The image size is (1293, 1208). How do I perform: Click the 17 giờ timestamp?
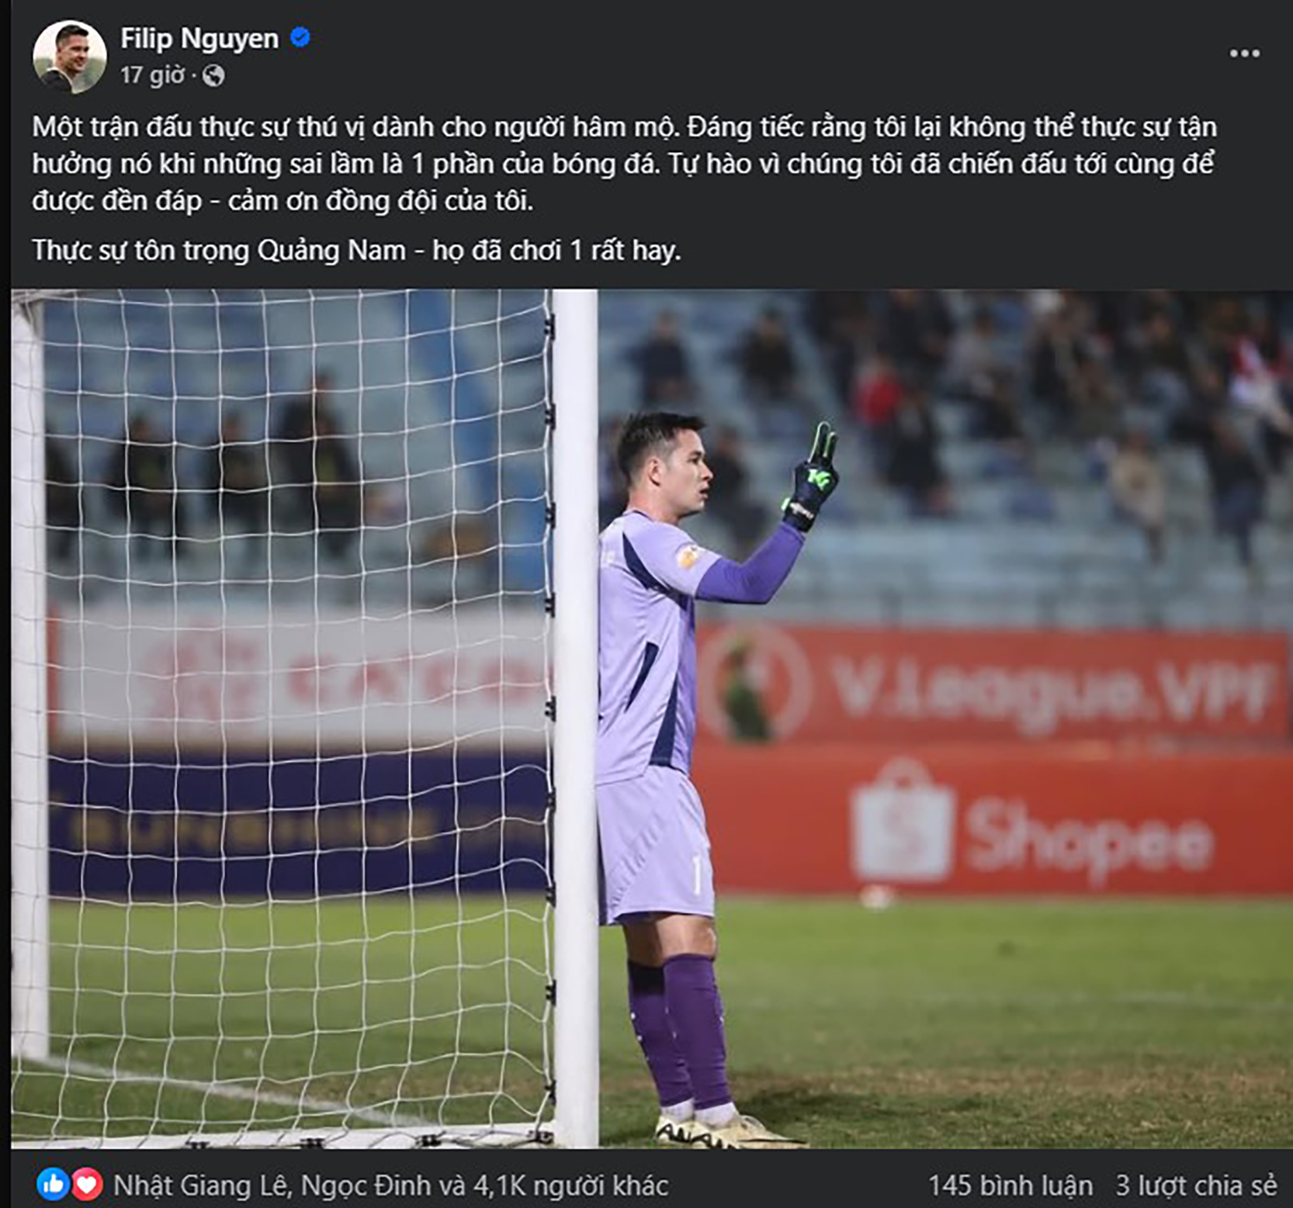[152, 75]
